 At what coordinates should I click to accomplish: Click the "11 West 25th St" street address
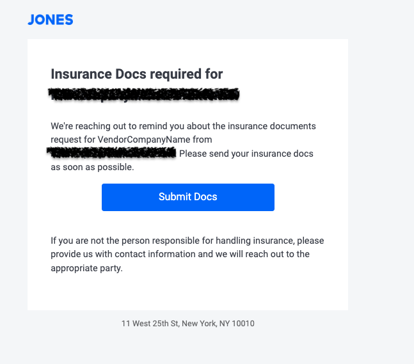point(150,324)
